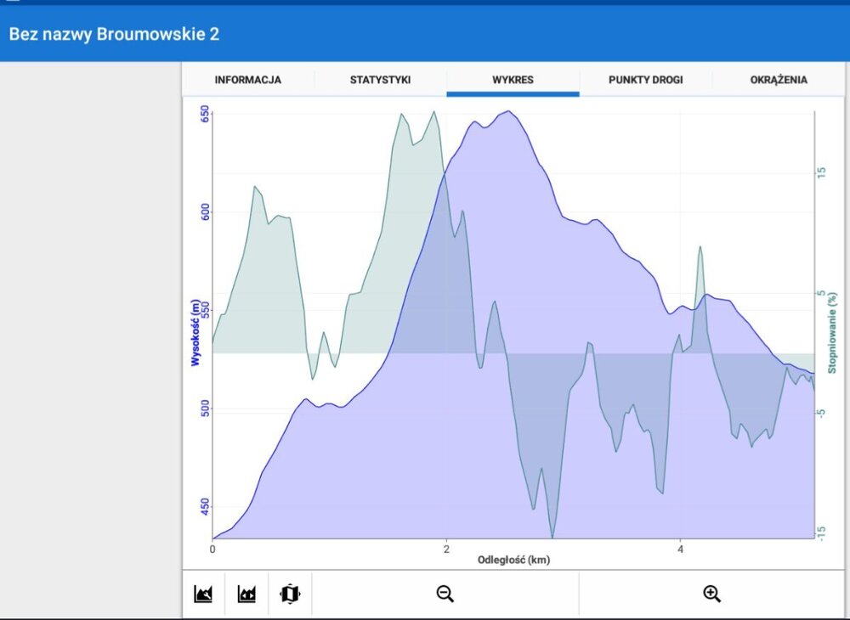Image resolution: width=850 pixels, height=620 pixels.
Task: Click the track title Bez nazwy Broumowskie 2
Action: (x=115, y=35)
